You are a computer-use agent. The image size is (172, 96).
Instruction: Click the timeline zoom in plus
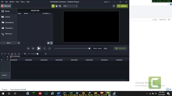click(x=46, y=54)
